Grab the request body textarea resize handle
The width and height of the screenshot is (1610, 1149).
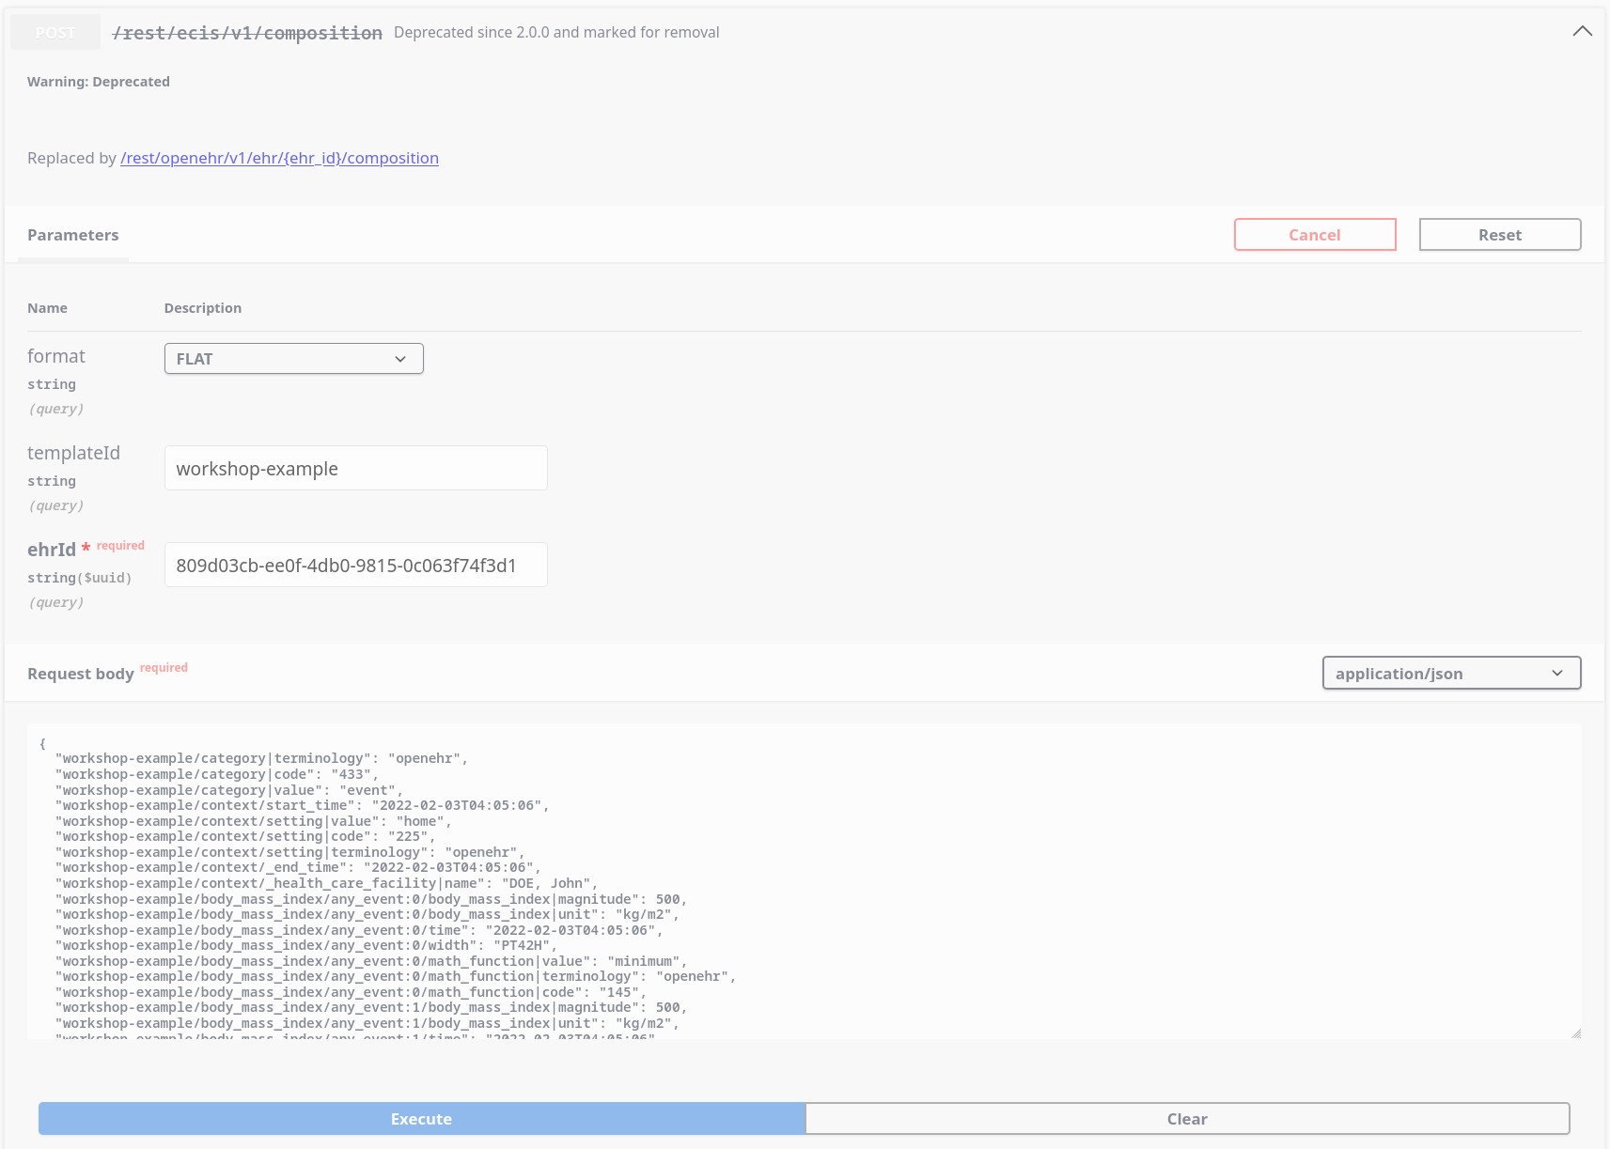point(1575,1033)
